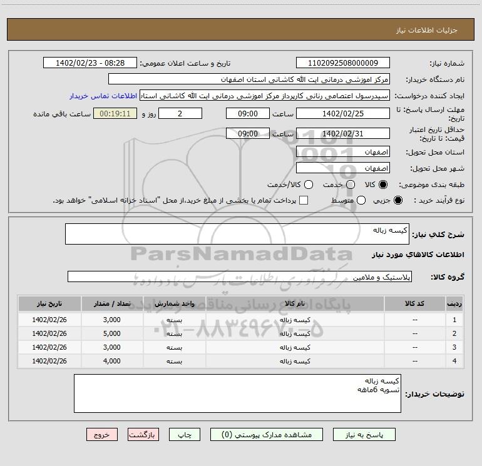
Task: Select the کالا/خدمت radio button
Action: pyautogui.click(x=309, y=185)
